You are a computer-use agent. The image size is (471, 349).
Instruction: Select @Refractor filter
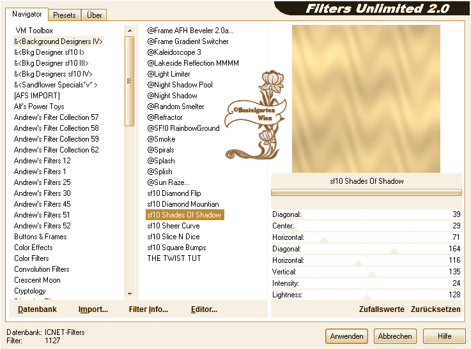point(165,117)
